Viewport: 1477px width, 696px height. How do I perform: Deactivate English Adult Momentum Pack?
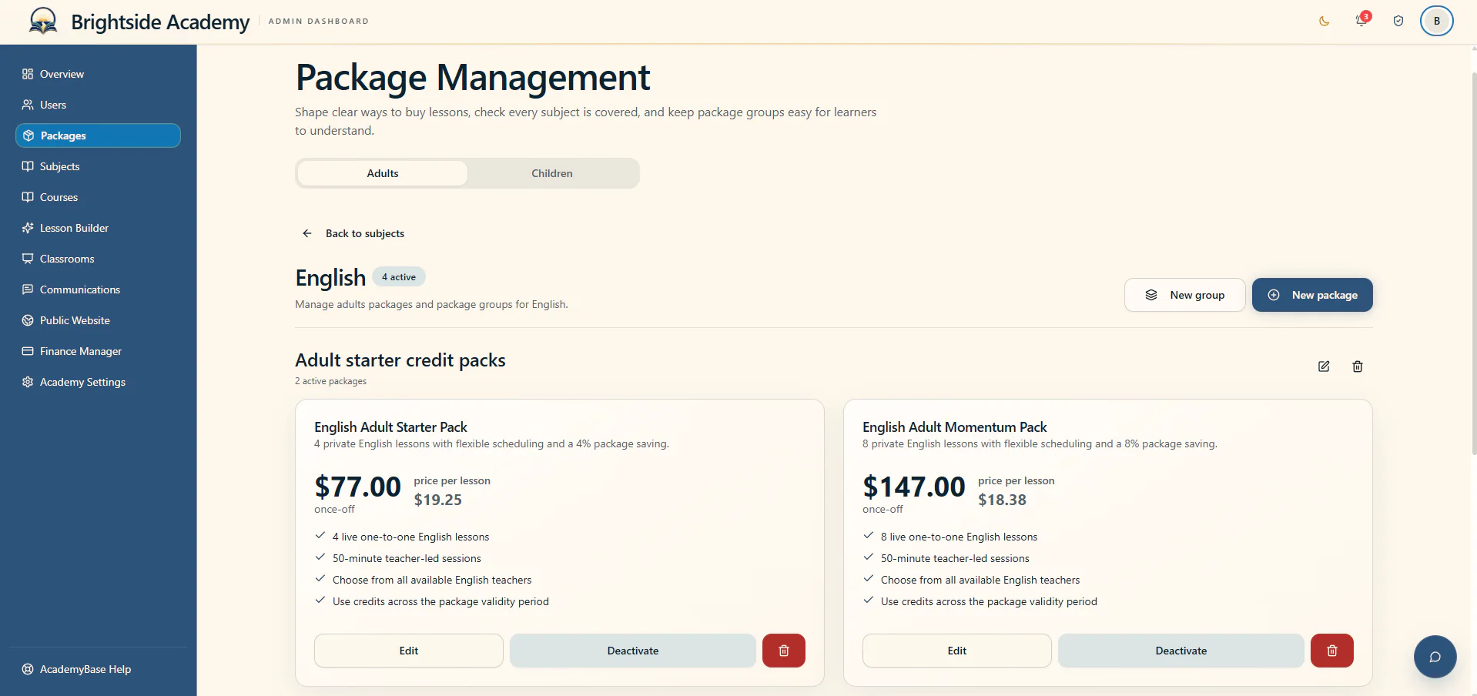[1181, 651]
